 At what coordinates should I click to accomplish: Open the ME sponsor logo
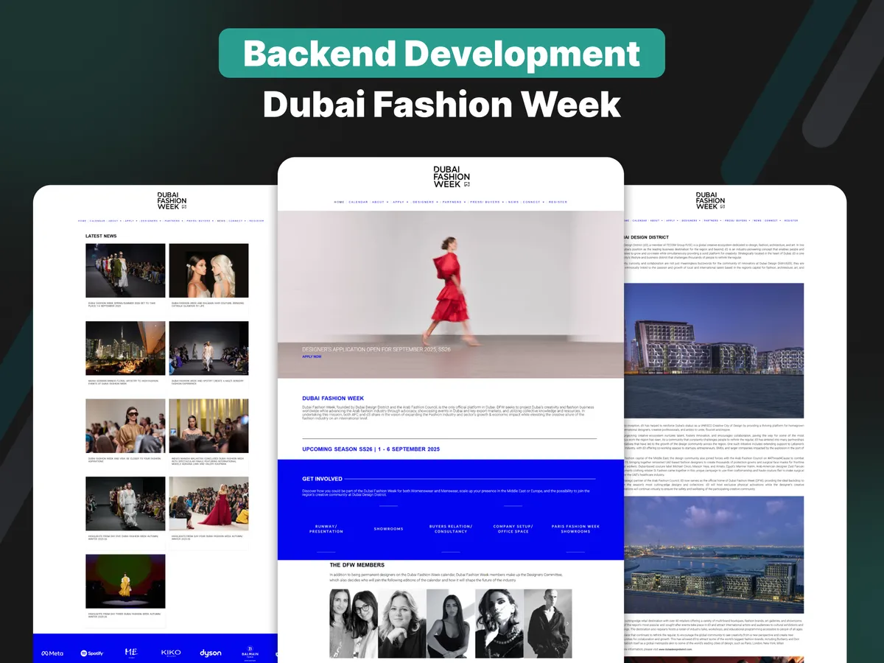pos(131,653)
